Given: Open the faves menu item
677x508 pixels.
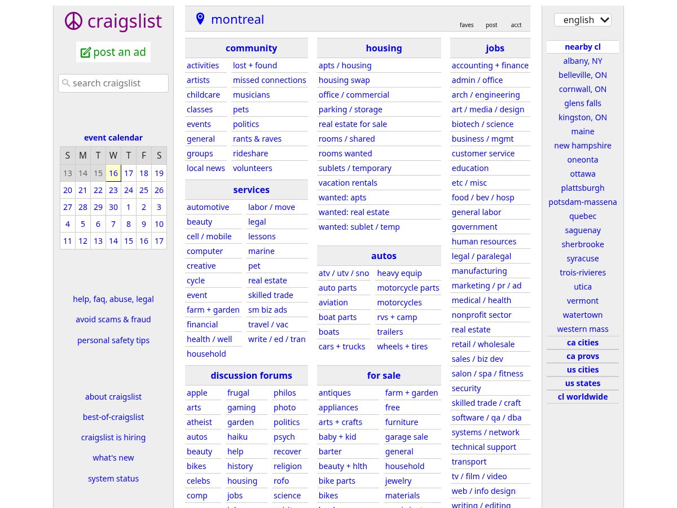Looking at the screenshot, I should tap(467, 25).
